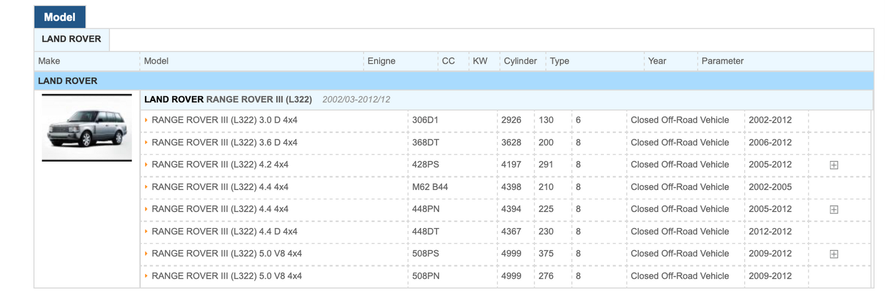Viewport: 885px width, 296px height.
Task: Open the RANGE ROVER III (L322) 4.4 D 4x4 link
Action: [224, 231]
